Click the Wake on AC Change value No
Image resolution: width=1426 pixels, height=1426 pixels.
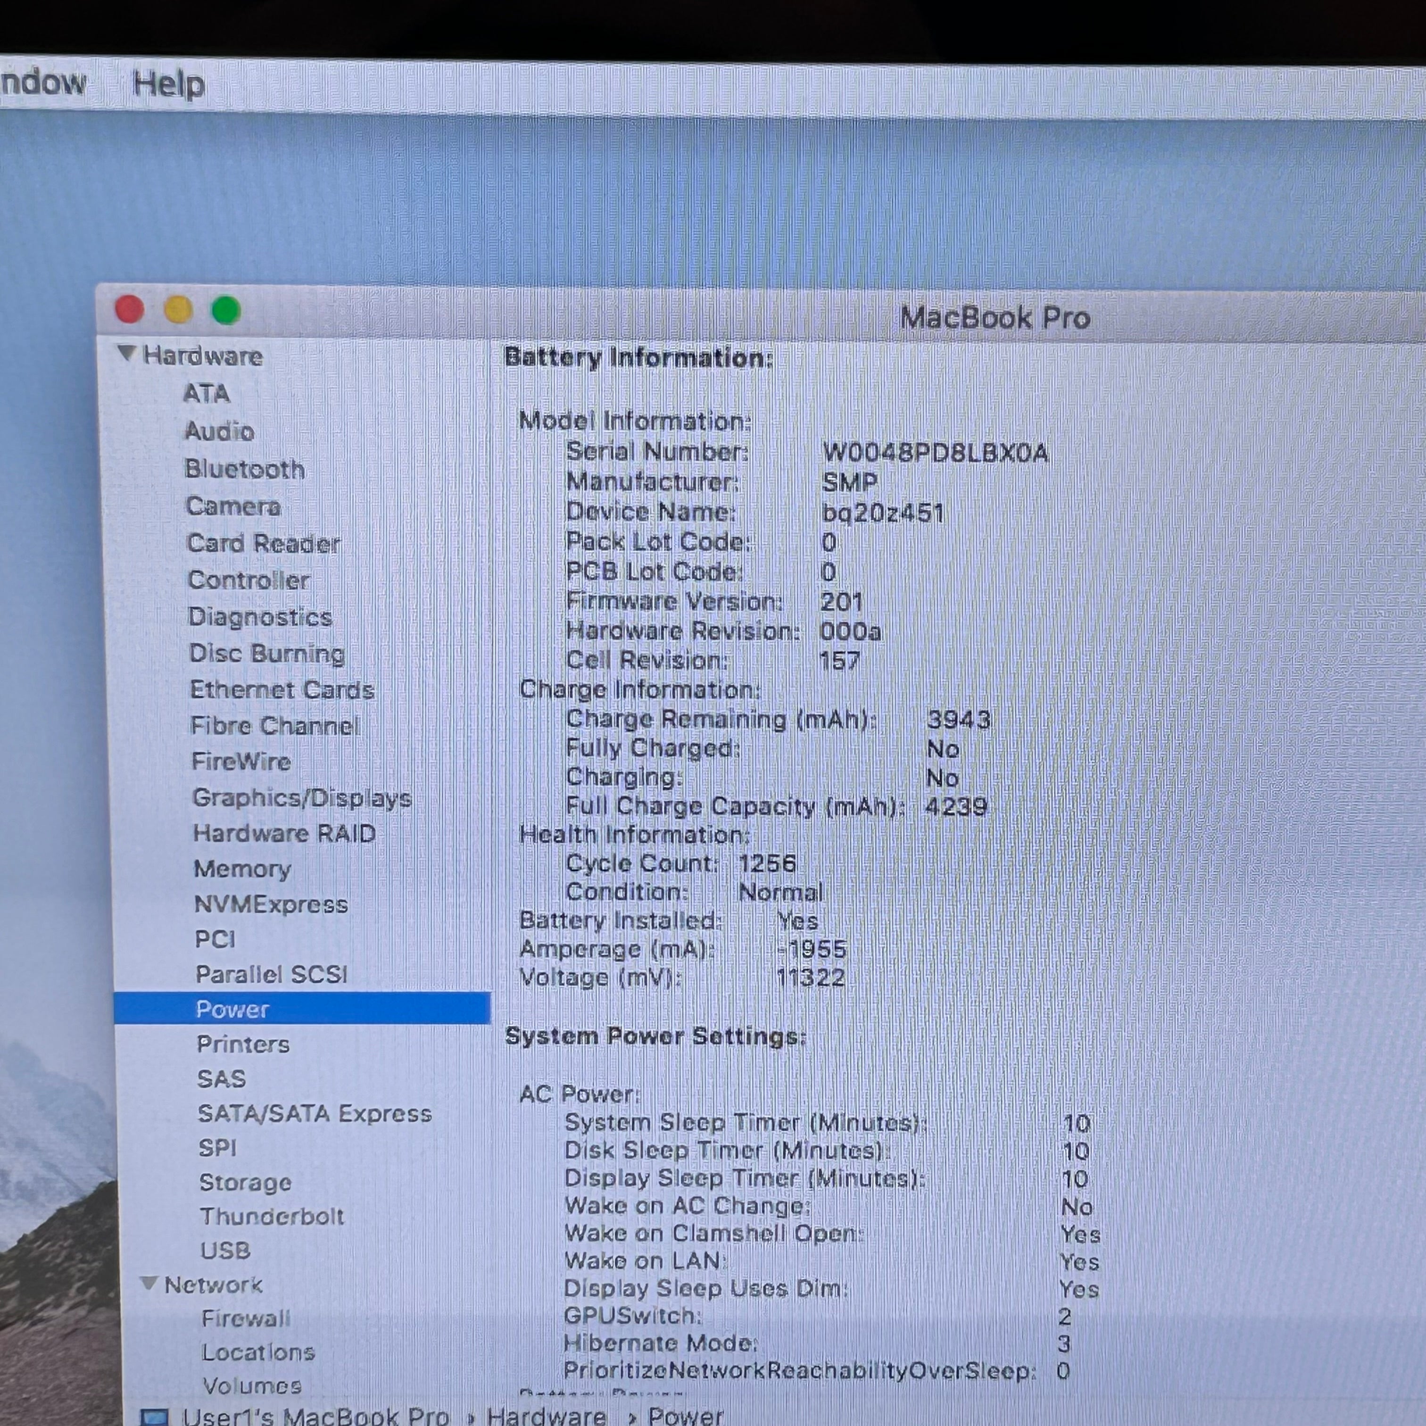1077,1207
